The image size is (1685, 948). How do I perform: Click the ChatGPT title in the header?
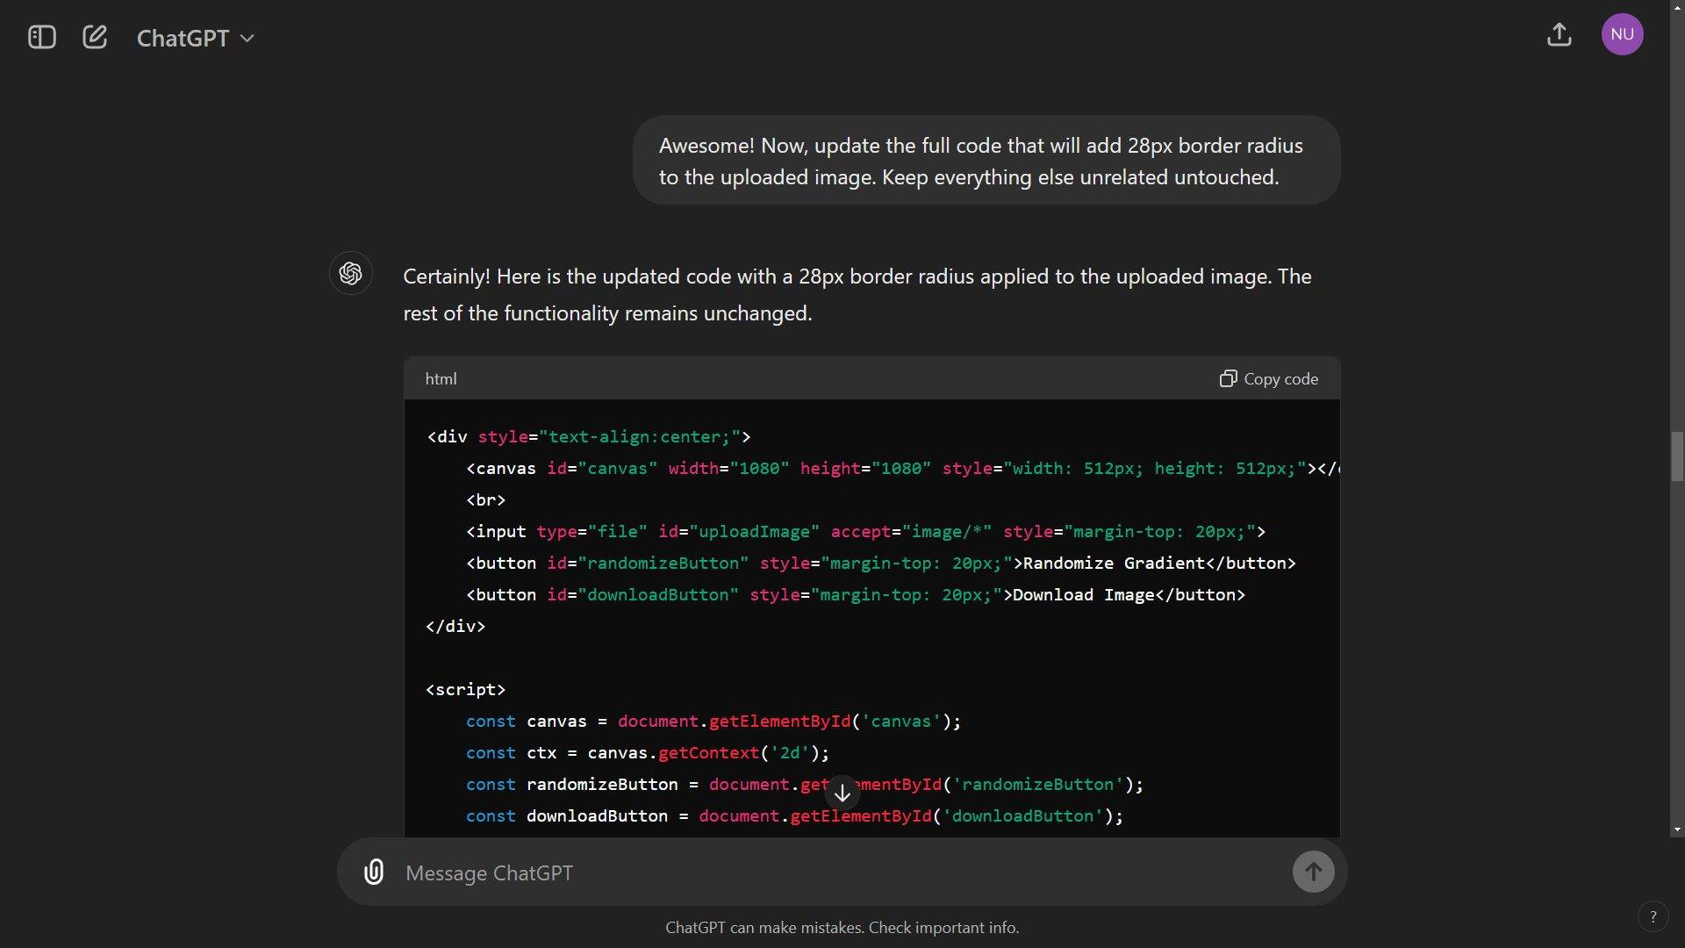[x=183, y=37]
